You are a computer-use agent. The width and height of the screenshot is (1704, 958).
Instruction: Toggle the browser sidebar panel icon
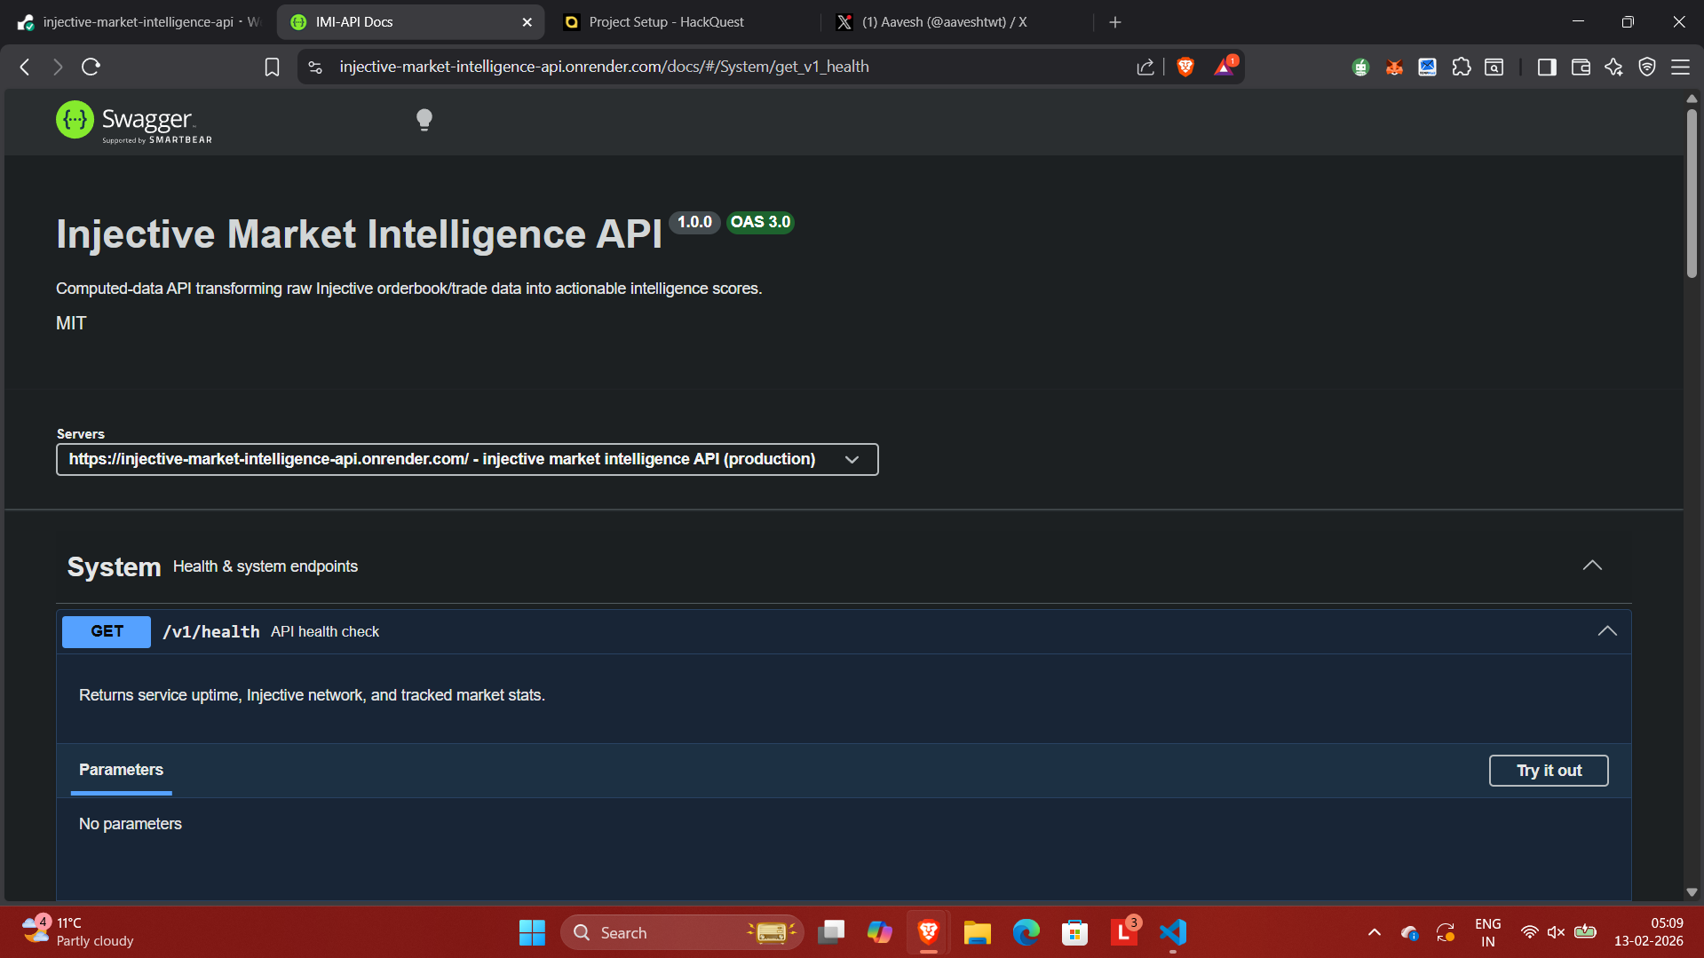click(x=1547, y=67)
